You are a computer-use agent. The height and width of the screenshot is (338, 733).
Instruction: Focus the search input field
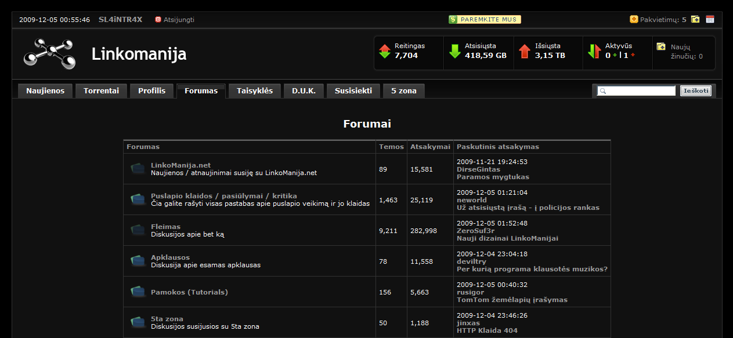click(637, 91)
